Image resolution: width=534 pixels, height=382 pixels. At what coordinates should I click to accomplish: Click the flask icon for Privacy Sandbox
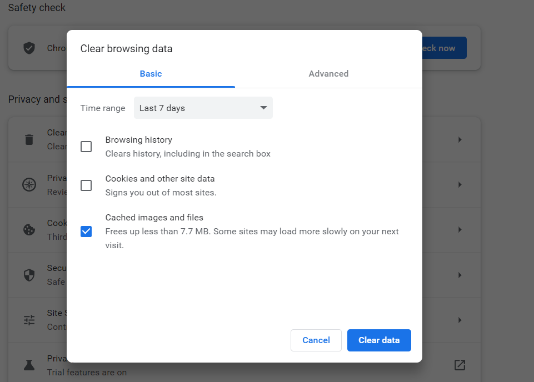29,365
